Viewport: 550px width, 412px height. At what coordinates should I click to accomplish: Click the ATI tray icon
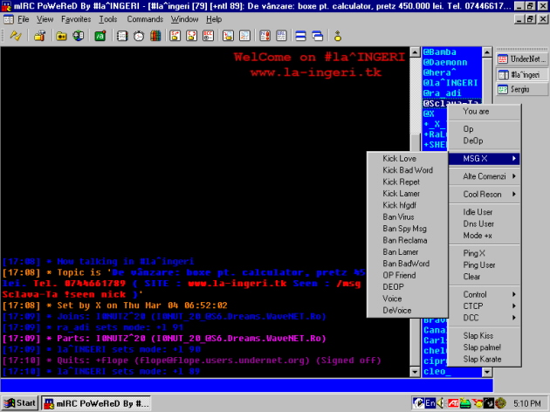click(x=453, y=403)
